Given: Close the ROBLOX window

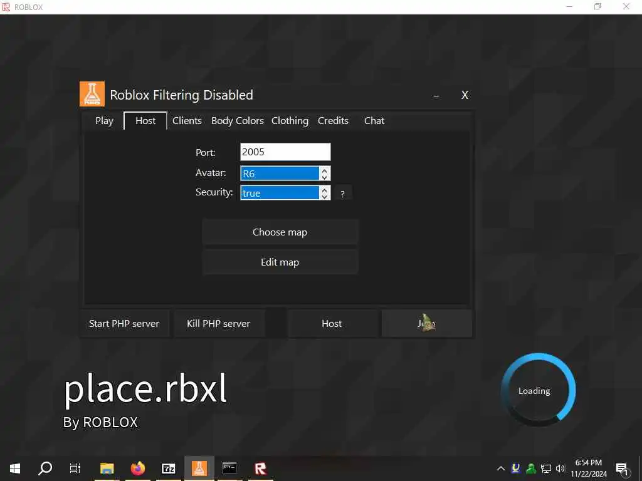Looking at the screenshot, I should click(626, 6).
